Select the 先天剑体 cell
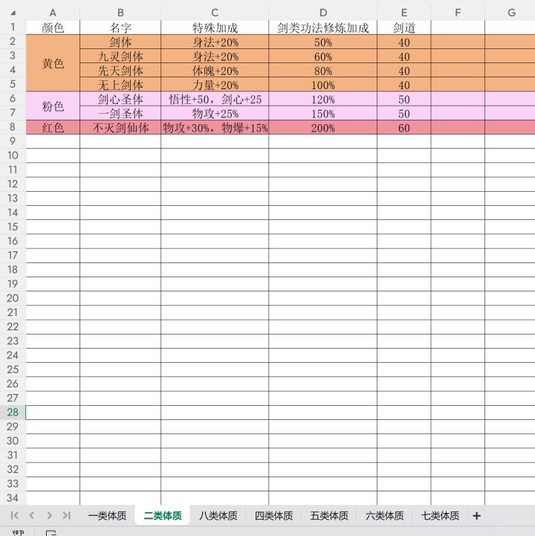This screenshot has height=536, width=535. pos(120,71)
